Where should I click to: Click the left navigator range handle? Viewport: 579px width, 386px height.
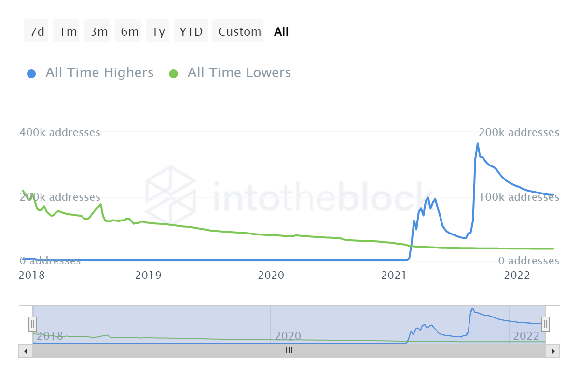tap(32, 323)
